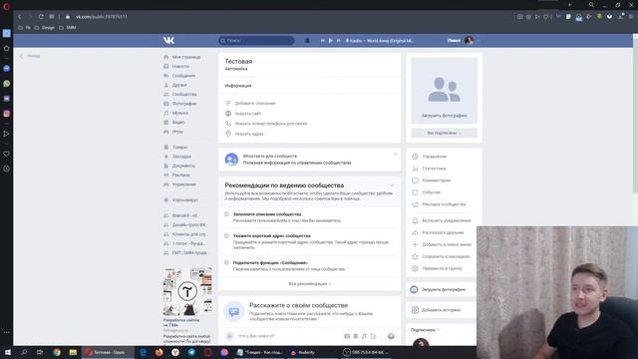Attach photo with camera icon in post box
Screen dimensions: 638x359
pos(347,336)
